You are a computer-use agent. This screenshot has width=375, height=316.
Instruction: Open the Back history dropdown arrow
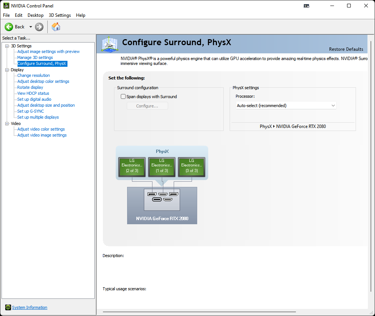pyautogui.click(x=31, y=27)
